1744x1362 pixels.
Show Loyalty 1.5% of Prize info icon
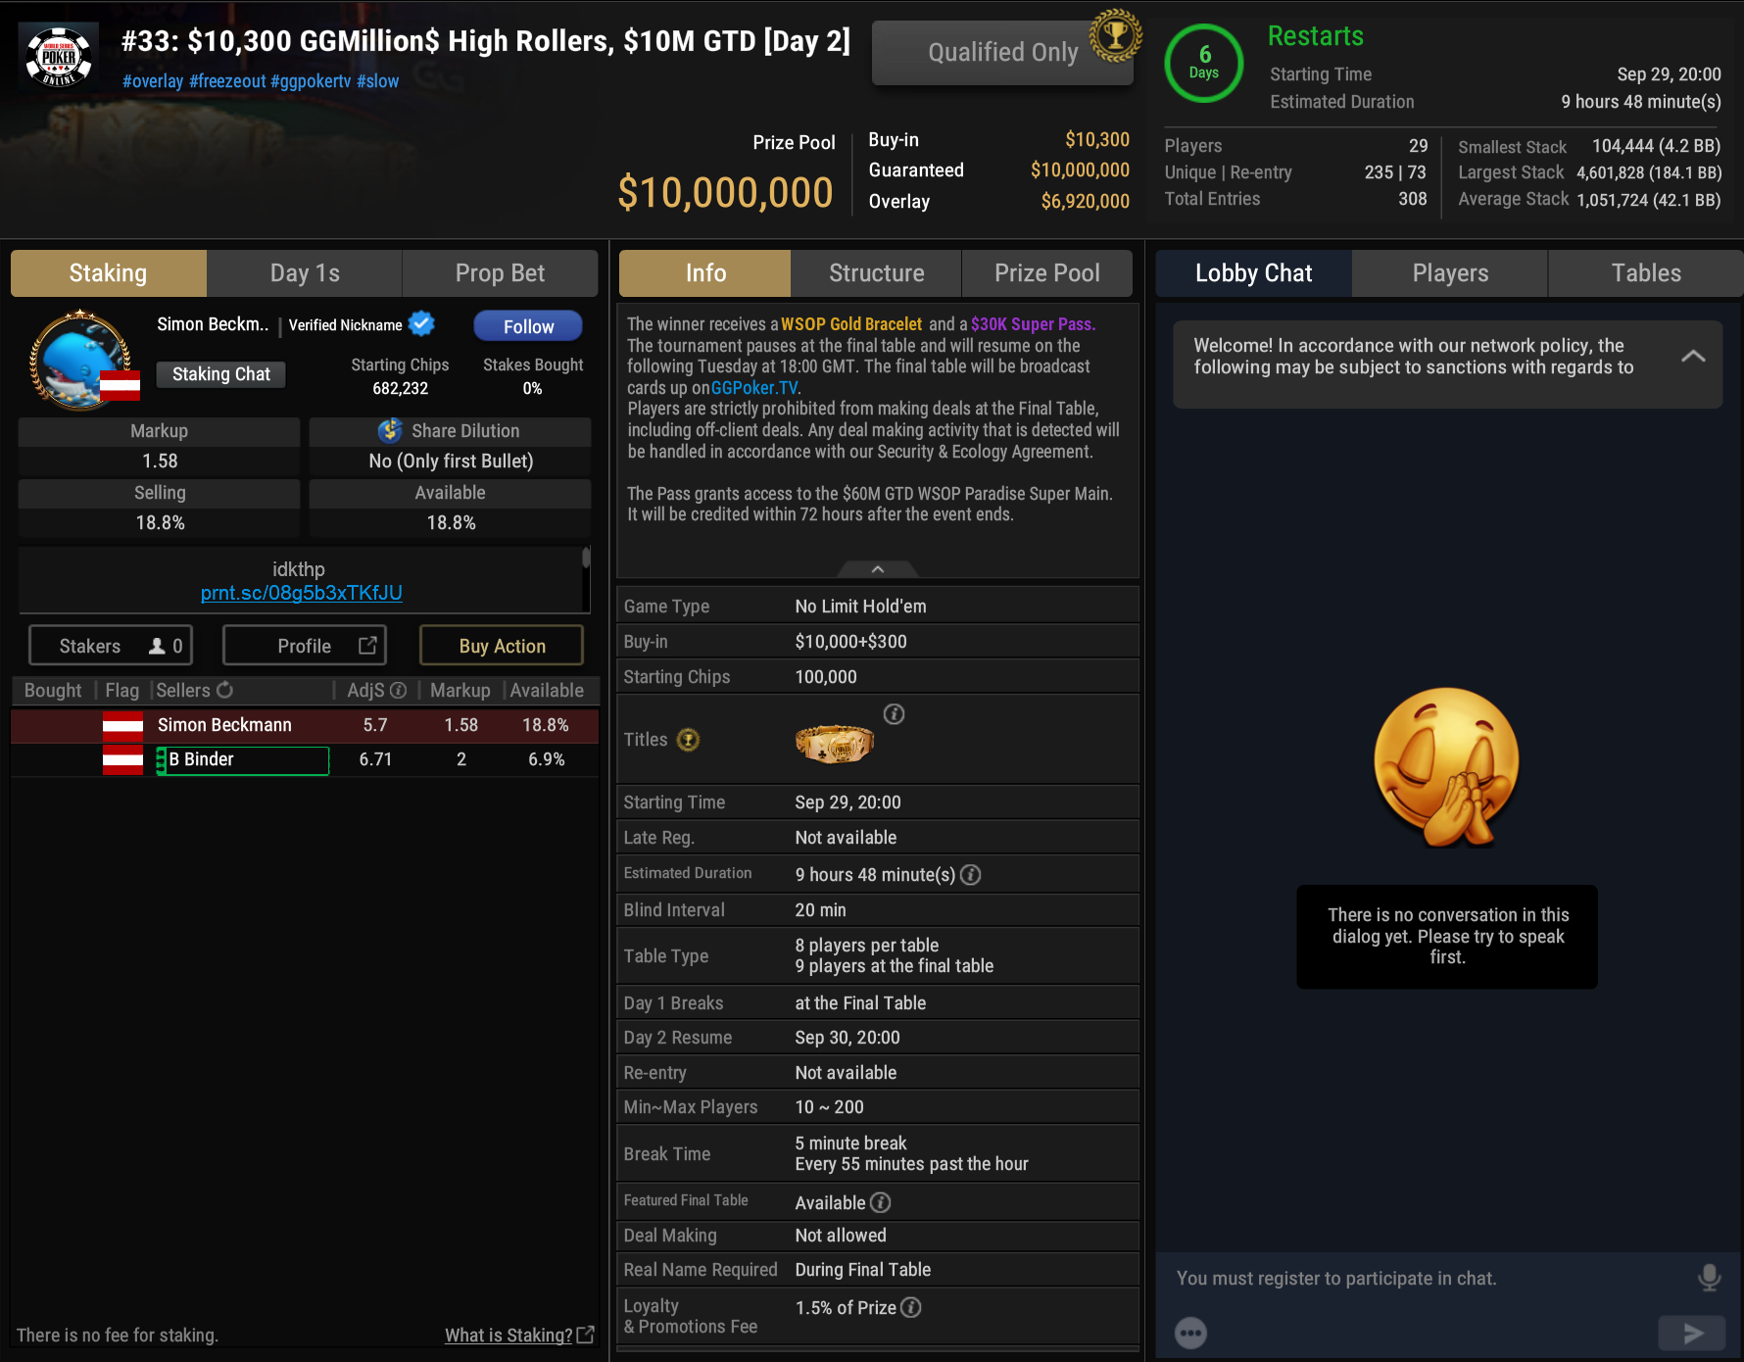tap(910, 1307)
